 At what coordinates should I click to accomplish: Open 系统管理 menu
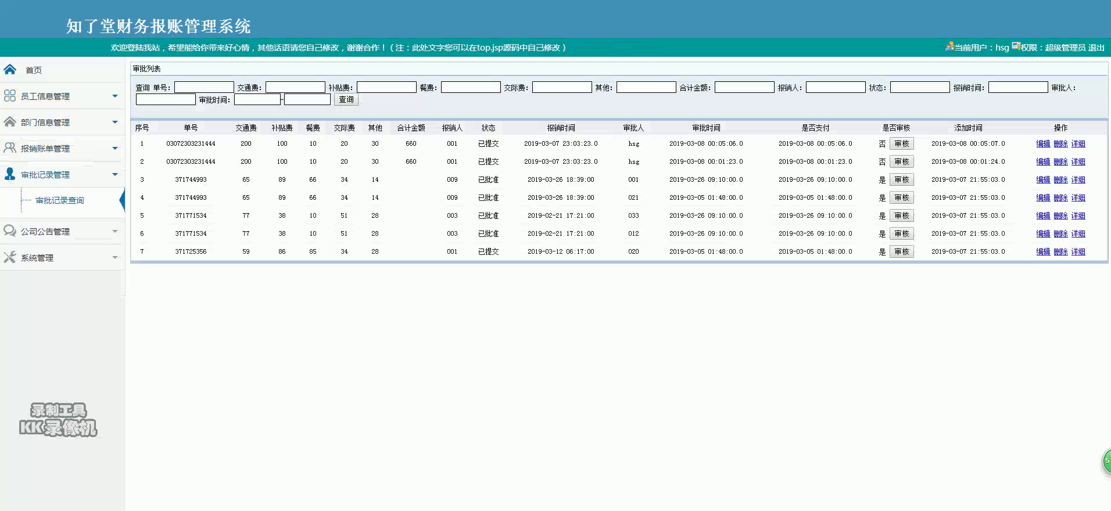[37, 258]
